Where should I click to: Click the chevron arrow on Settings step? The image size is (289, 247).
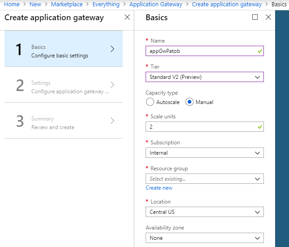pos(112,85)
